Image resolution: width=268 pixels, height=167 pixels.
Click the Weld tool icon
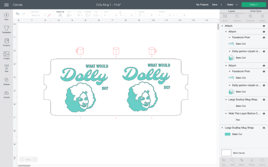pyautogui.click(x=232, y=160)
